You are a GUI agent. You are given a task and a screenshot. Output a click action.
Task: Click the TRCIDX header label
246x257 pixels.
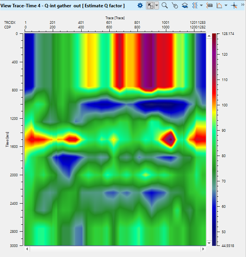10,23
